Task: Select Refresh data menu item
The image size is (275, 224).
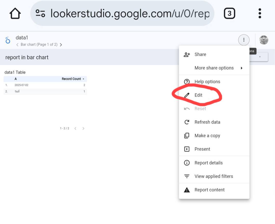Action: [x=207, y=122]
